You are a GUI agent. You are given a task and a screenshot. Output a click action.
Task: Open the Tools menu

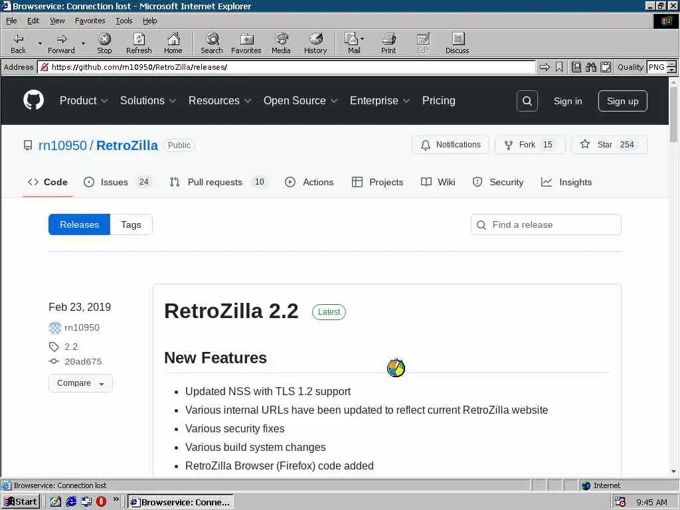pos(124,21)
